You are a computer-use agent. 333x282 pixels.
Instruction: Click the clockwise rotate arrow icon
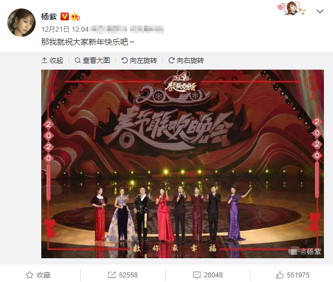[171, 61]
